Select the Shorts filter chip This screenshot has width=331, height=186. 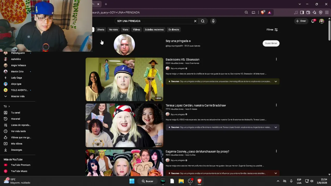[101, 30]
